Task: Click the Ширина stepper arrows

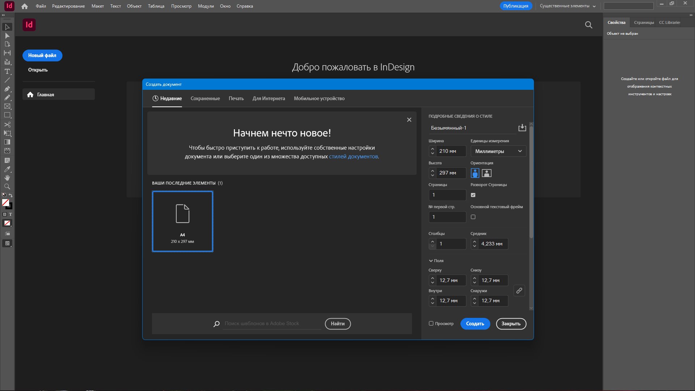Action: pos(433,151)
